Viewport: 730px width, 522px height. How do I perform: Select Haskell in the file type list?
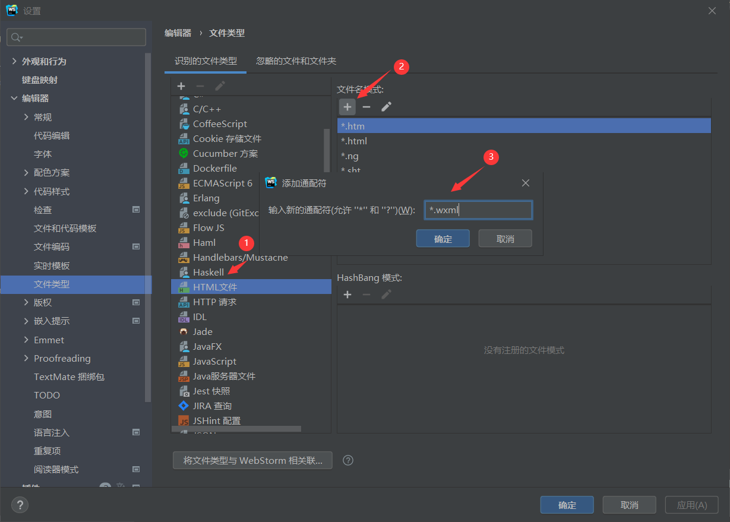pos(251,272)
